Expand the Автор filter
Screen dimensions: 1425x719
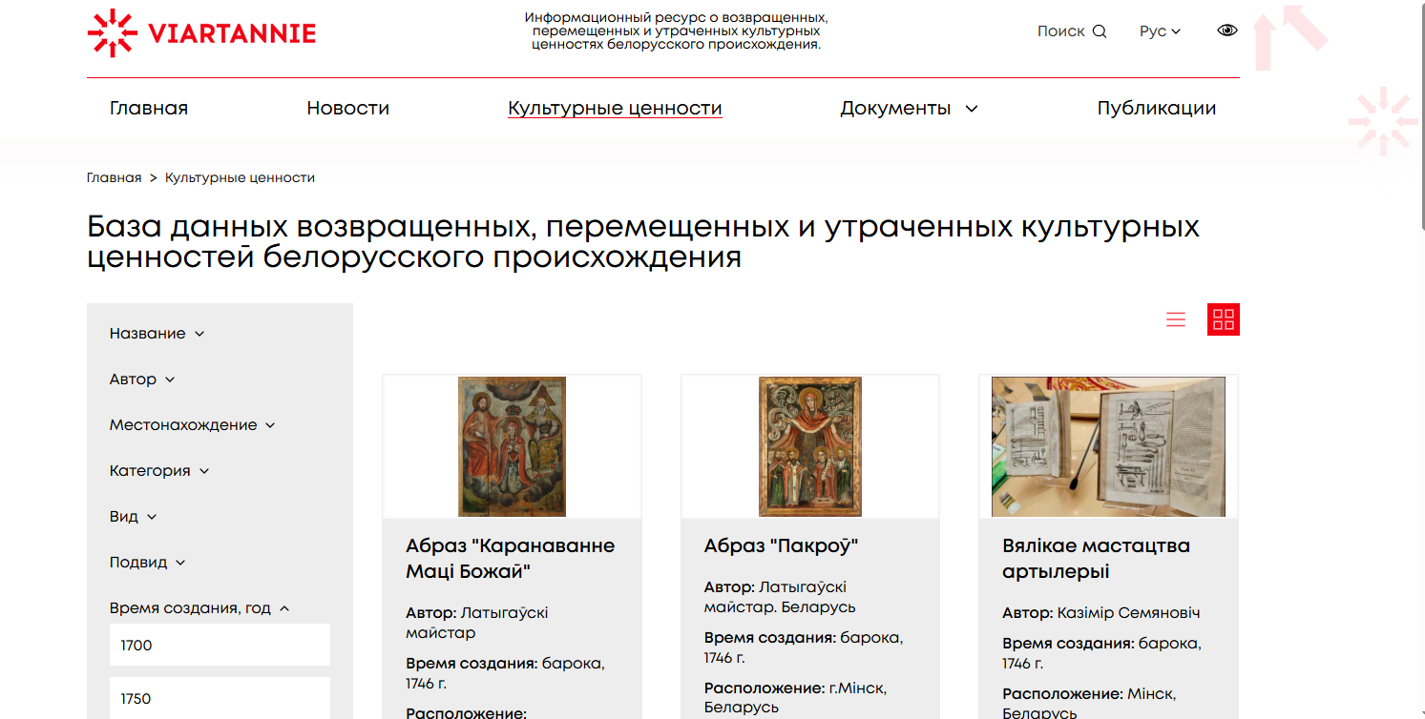[x=142, y=380]
